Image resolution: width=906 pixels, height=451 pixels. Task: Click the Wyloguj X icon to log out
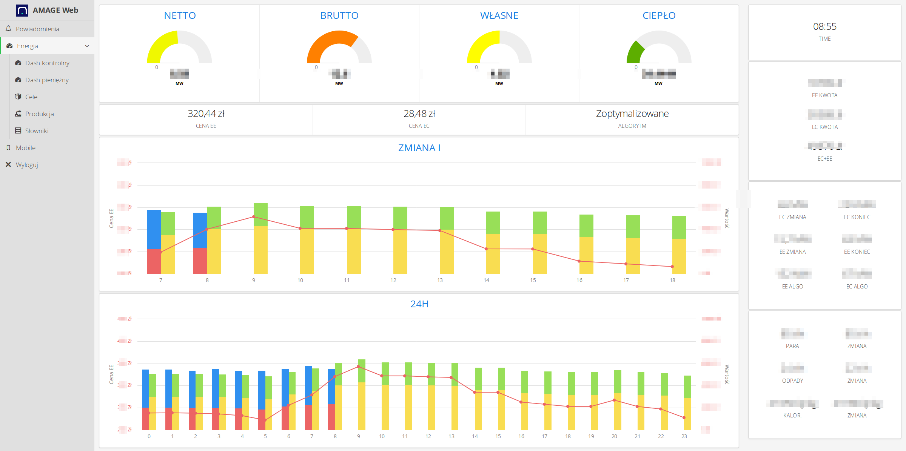click(x=8, y=164)
